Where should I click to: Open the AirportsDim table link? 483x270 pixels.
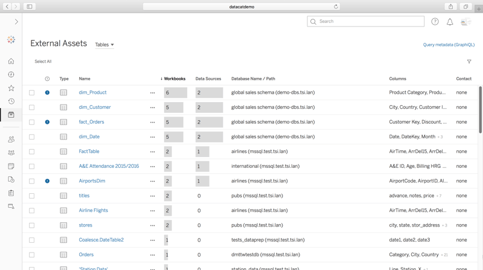coord(92,181)
